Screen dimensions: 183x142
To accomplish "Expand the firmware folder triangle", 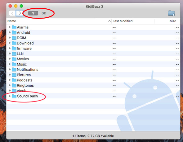I will pos(10,48).
